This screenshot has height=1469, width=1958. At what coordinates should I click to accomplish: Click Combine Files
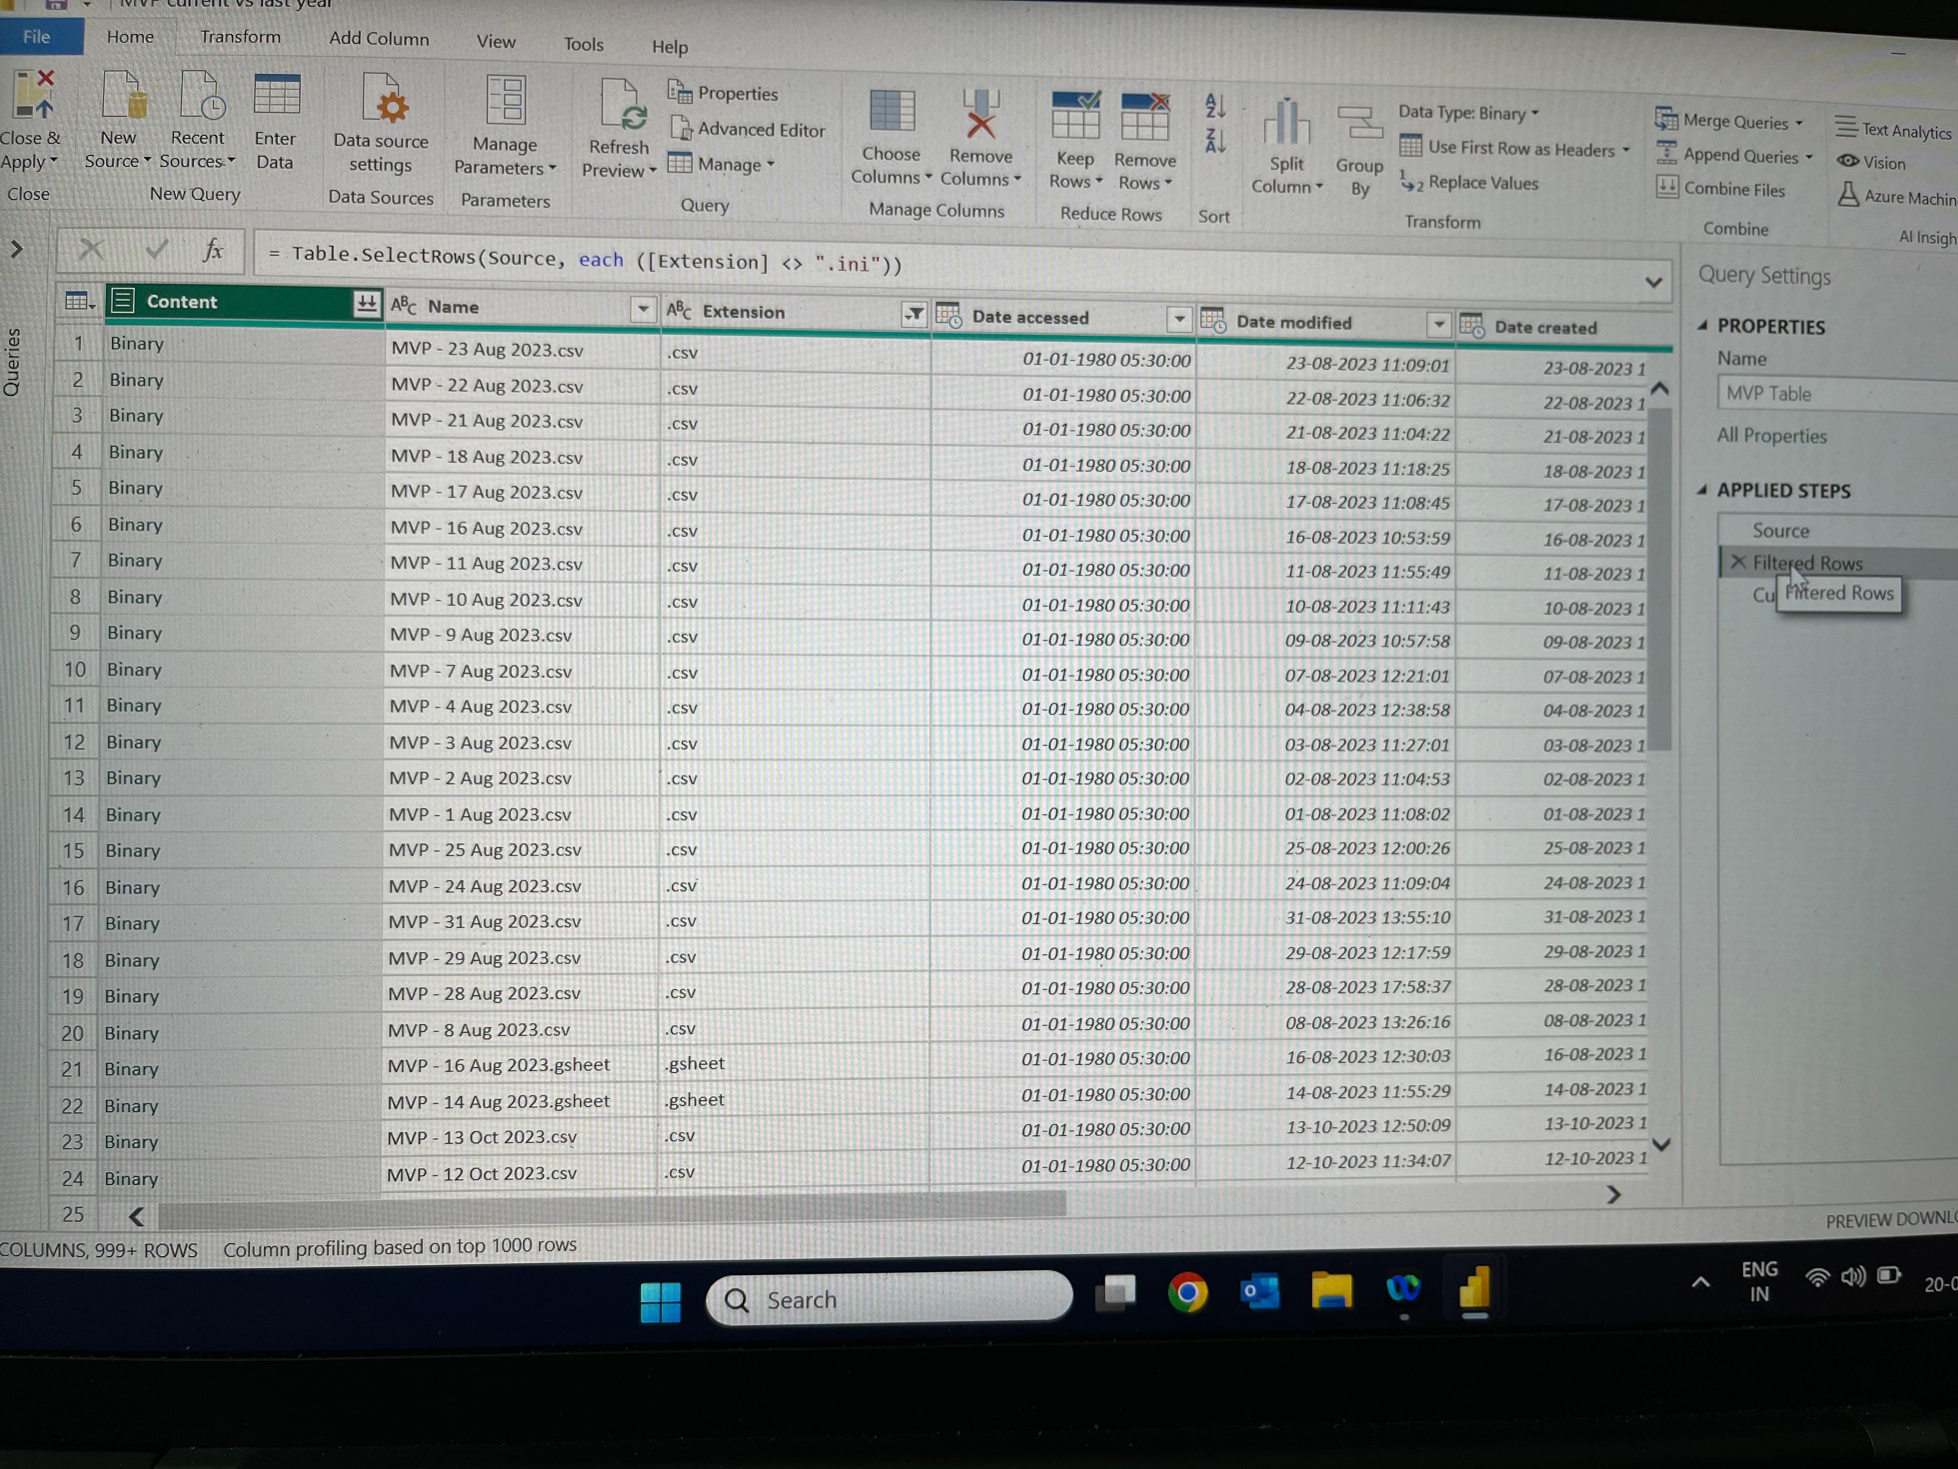pyautogui.click(x=1721, y=188)
